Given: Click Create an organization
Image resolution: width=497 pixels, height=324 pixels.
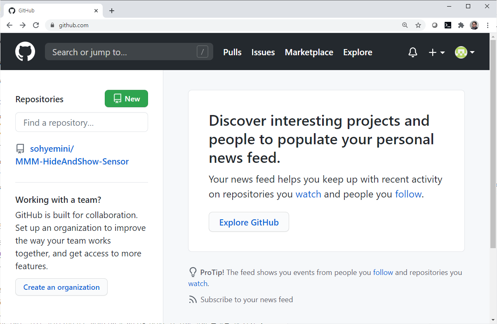Looking at the screenshot, I should point(61,287).
